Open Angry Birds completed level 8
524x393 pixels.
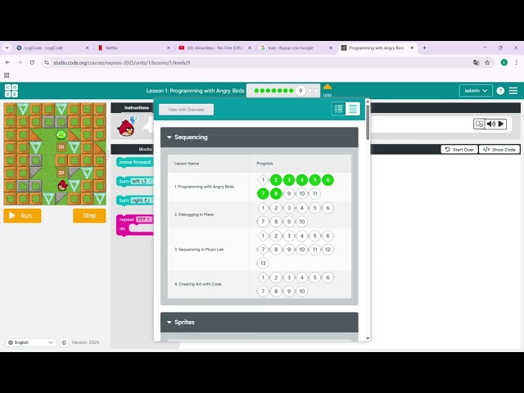[x=276, y=193]
